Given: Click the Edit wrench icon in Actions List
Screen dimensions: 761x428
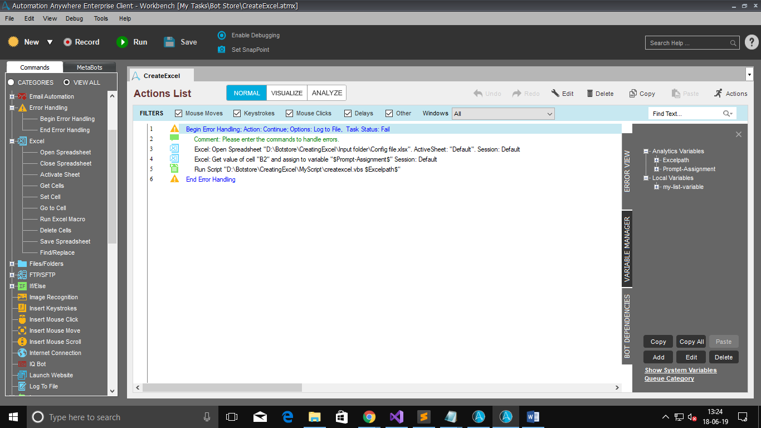Looking at the screenshot, I should (555, 94).
